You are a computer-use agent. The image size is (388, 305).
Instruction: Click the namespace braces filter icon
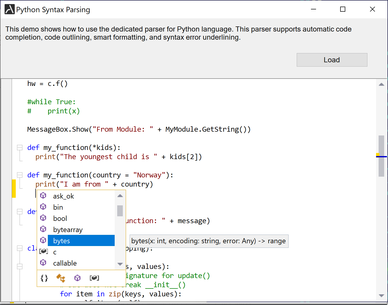click(x=44, y=278)
